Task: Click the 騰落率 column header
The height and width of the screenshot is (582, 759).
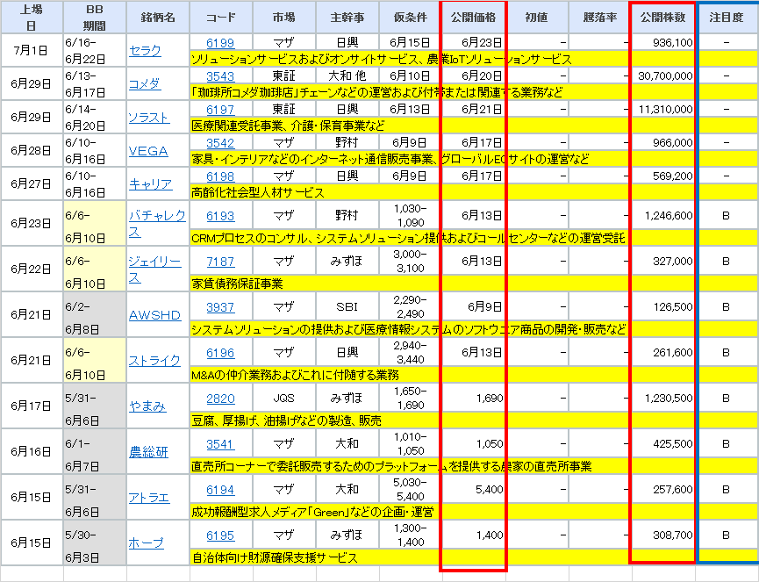Action: [x=600, y=17]
